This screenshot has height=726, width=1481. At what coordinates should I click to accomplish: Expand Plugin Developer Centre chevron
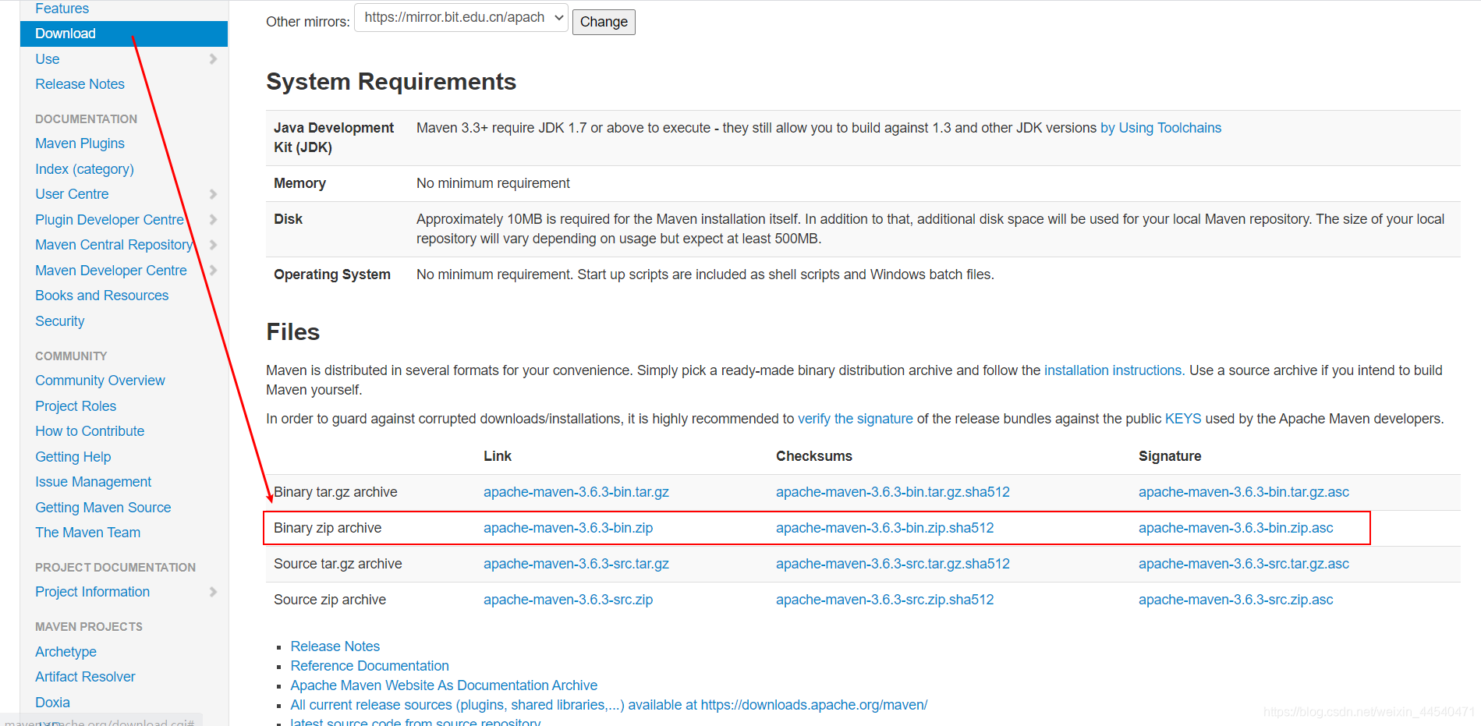pyautogui.click(x=213, y=220)
